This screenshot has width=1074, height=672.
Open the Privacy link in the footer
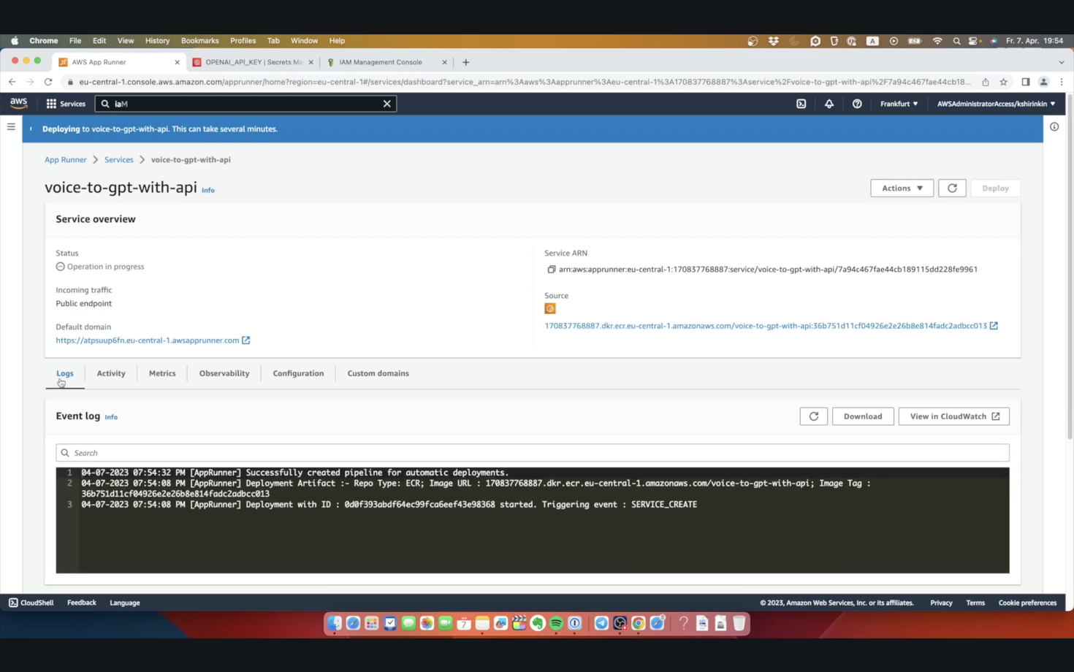pyautogui.click(x=941, y=603)
